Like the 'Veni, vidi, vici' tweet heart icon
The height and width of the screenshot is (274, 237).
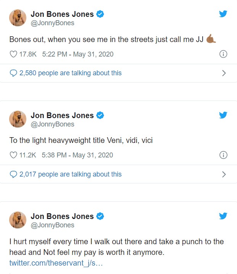click(x=13, y=155)
